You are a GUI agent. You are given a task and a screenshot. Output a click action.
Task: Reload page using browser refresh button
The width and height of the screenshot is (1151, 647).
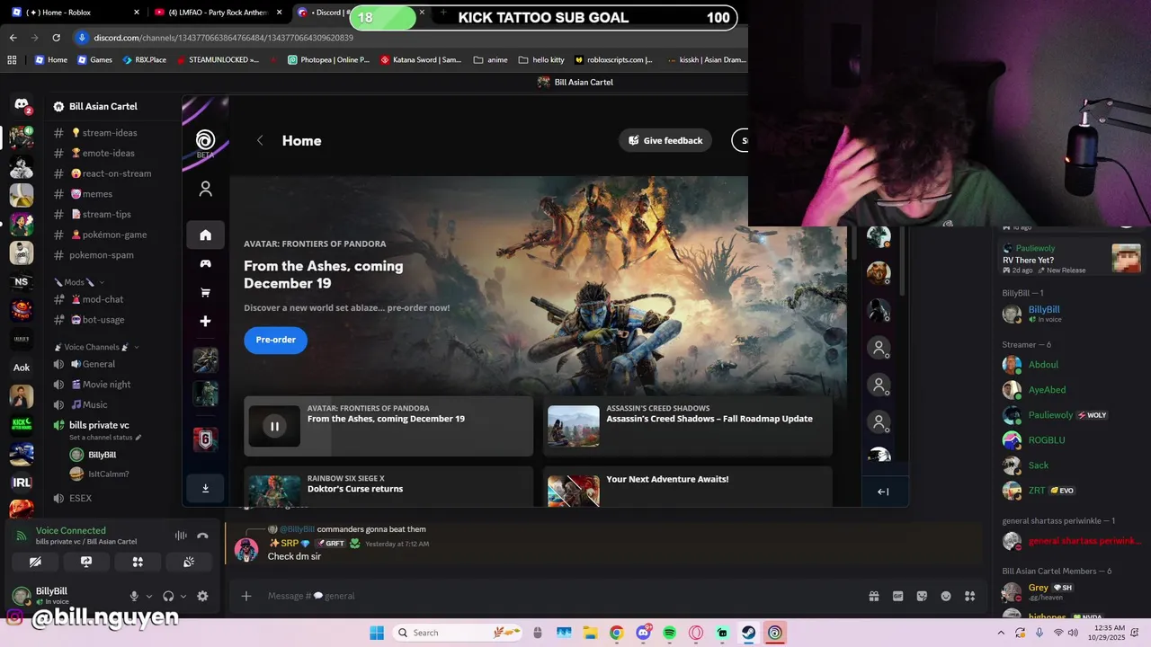pos(57,38)
